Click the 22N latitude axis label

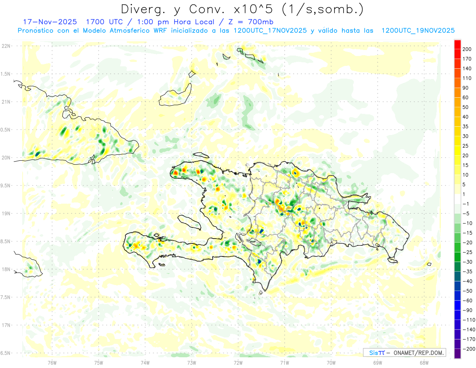pyautogui.click(x=6, y=46)
